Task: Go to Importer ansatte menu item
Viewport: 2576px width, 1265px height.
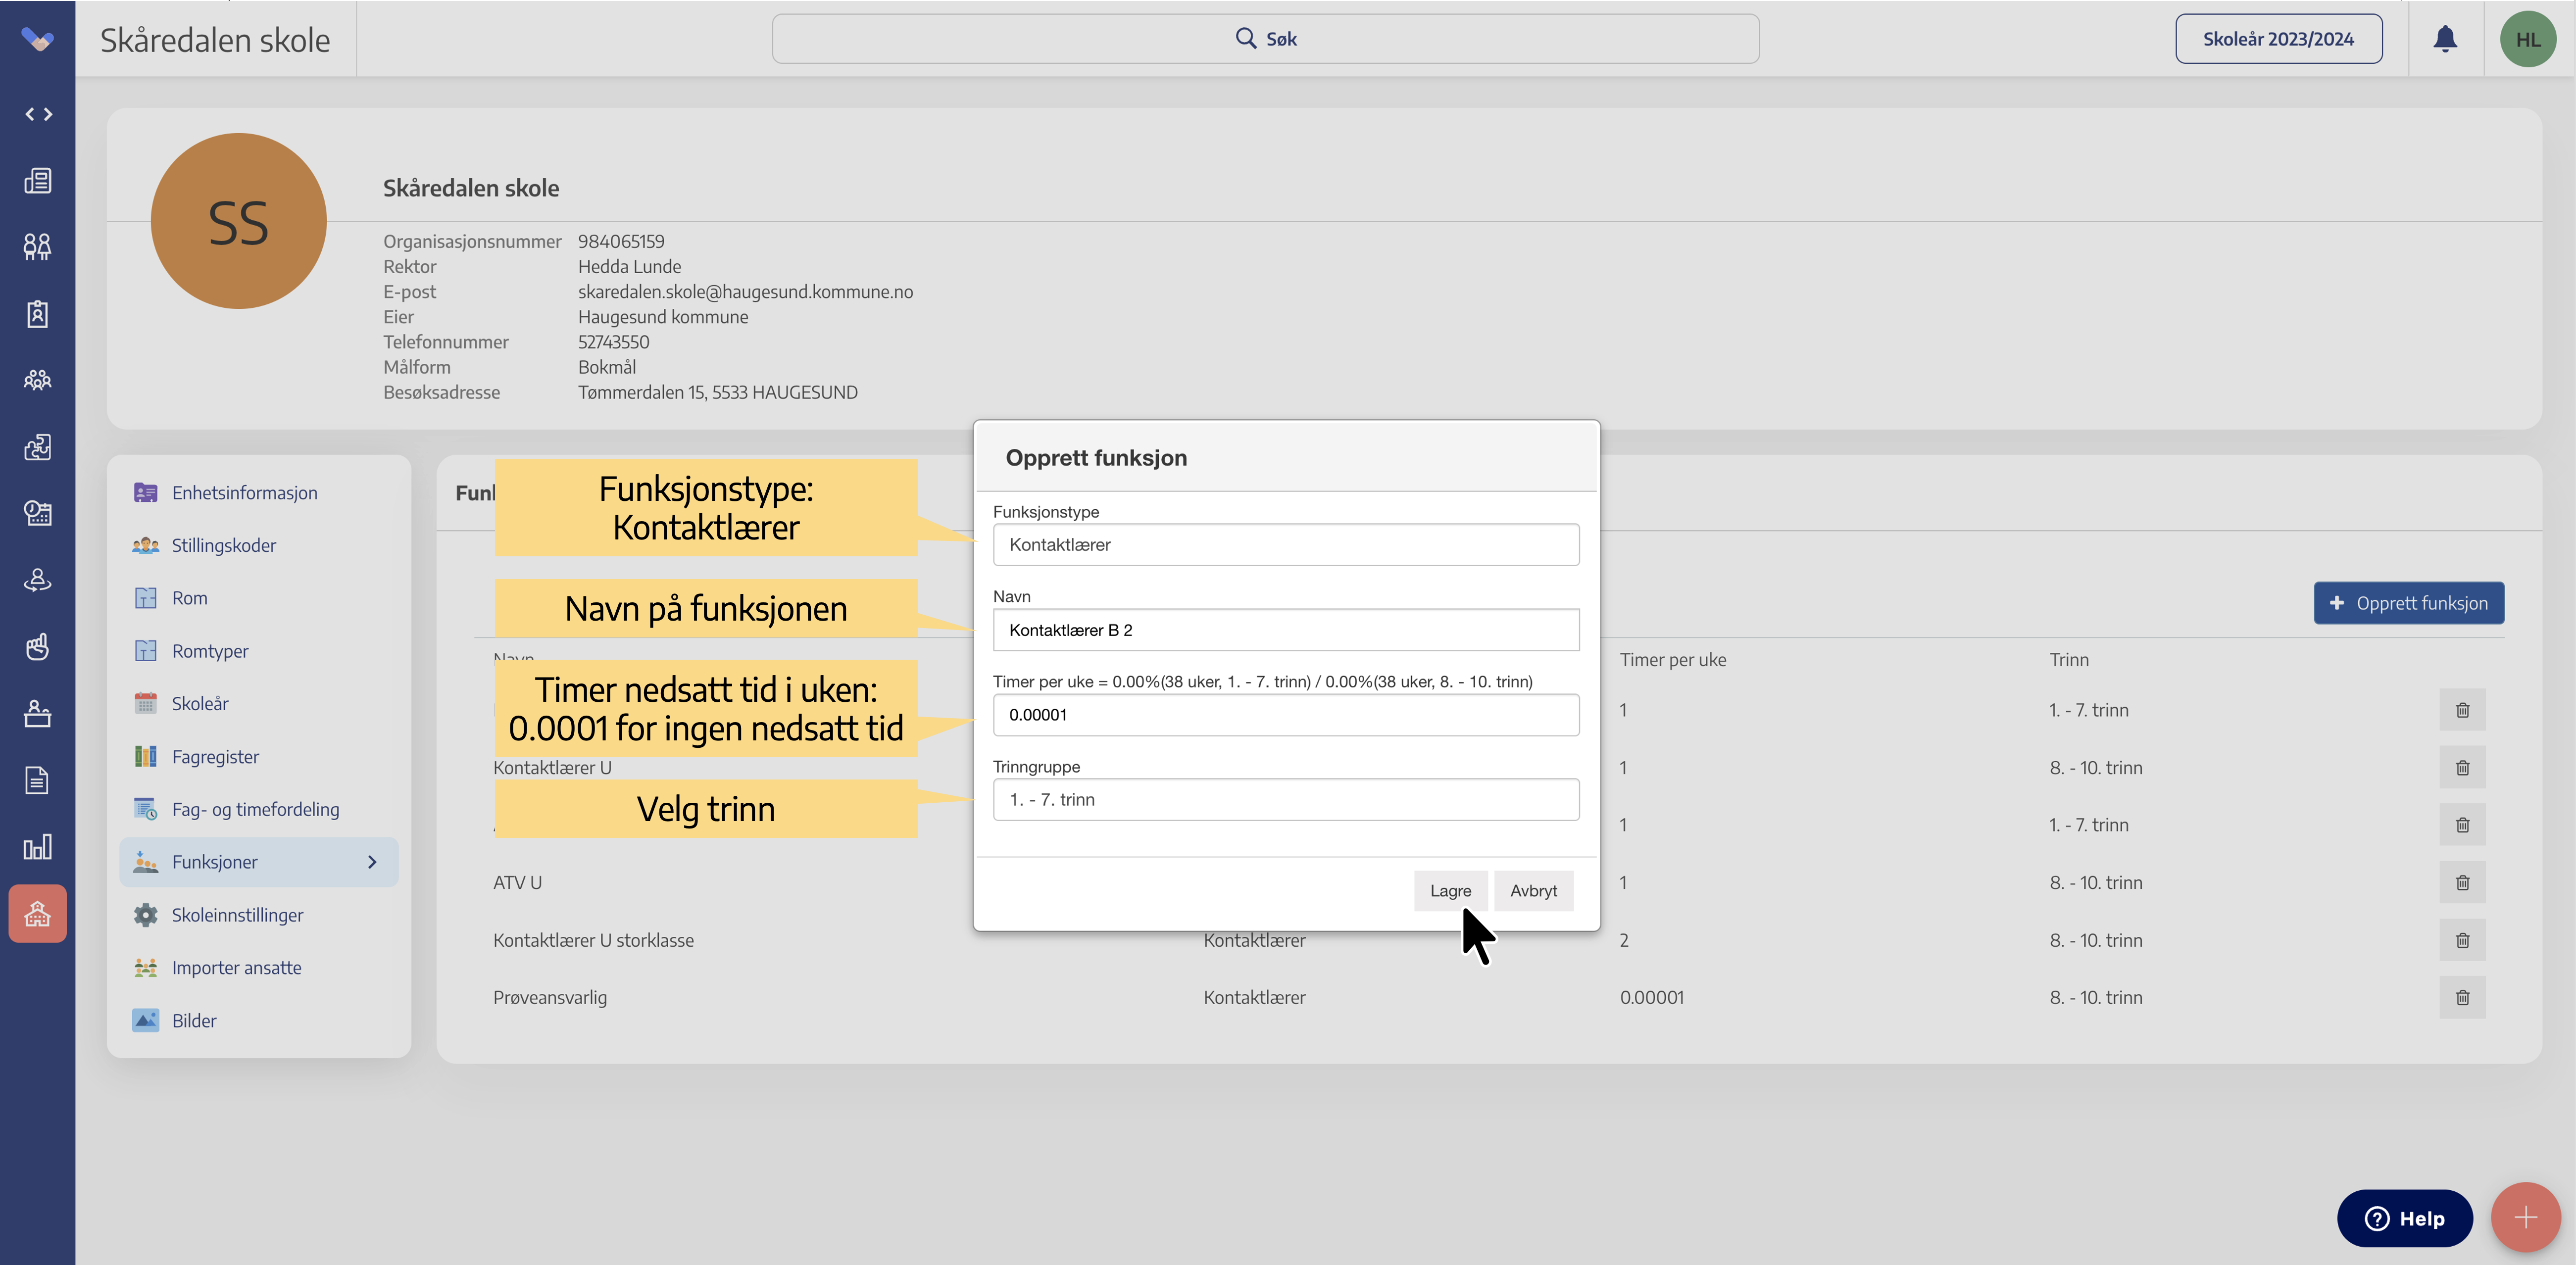Action: click(x=236, y=968)
